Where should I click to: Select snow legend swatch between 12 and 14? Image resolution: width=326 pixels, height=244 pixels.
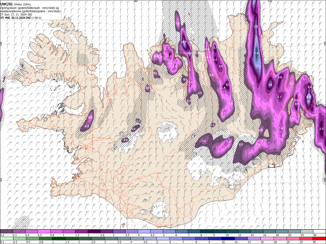pos(244,231)
